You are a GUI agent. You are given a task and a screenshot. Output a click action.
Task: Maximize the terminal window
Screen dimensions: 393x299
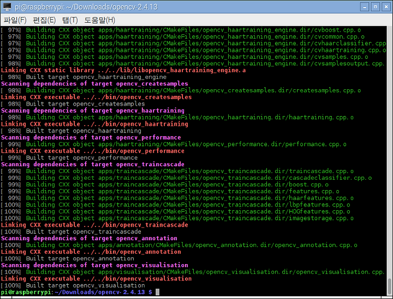(375, 7)
